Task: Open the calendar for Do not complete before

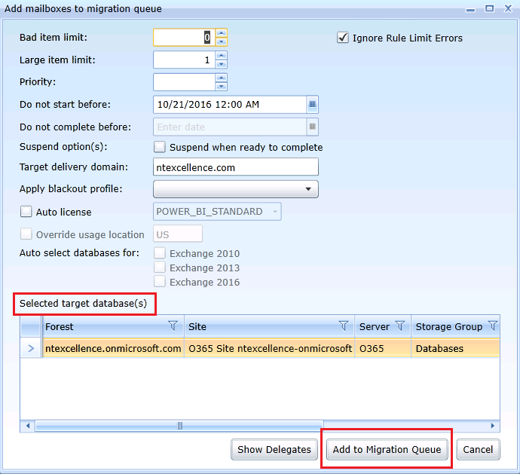Action: [312, 127]
